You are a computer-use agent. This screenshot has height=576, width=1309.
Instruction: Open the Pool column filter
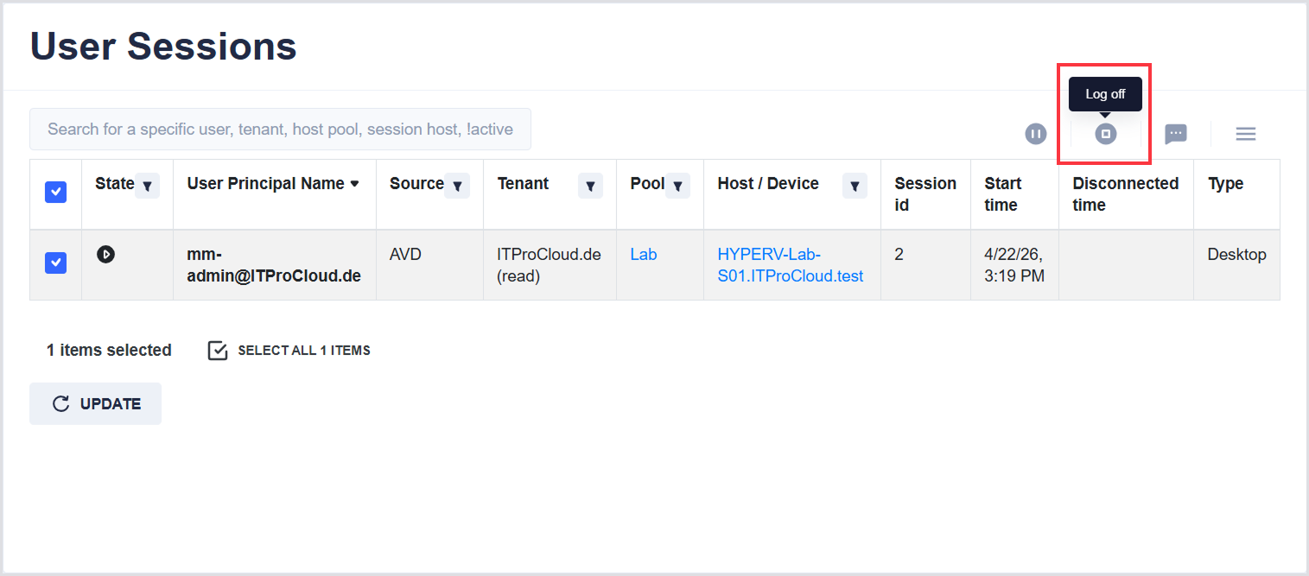click(x=677, y=185)
